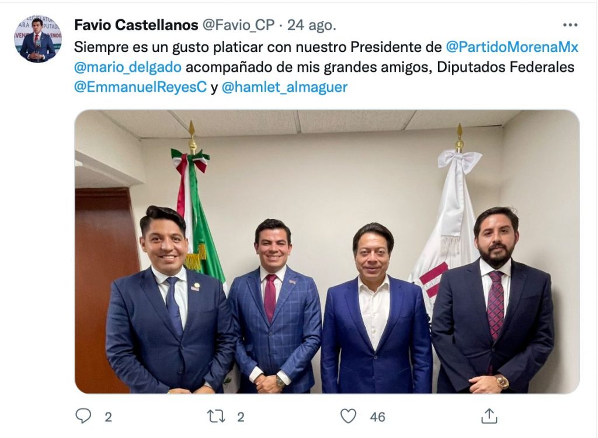Open the 24 ago. tweet timestamp
598x438 pixels.
pos(312,25)
